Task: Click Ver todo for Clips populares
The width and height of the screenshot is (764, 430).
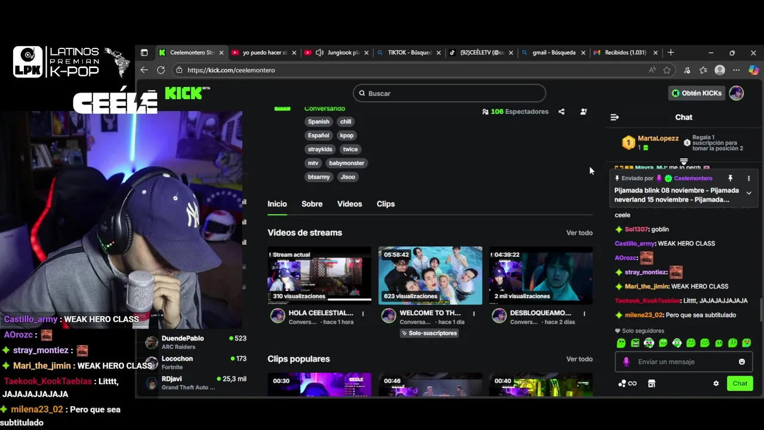Action: pyautogui.click(x=579, y=359)
